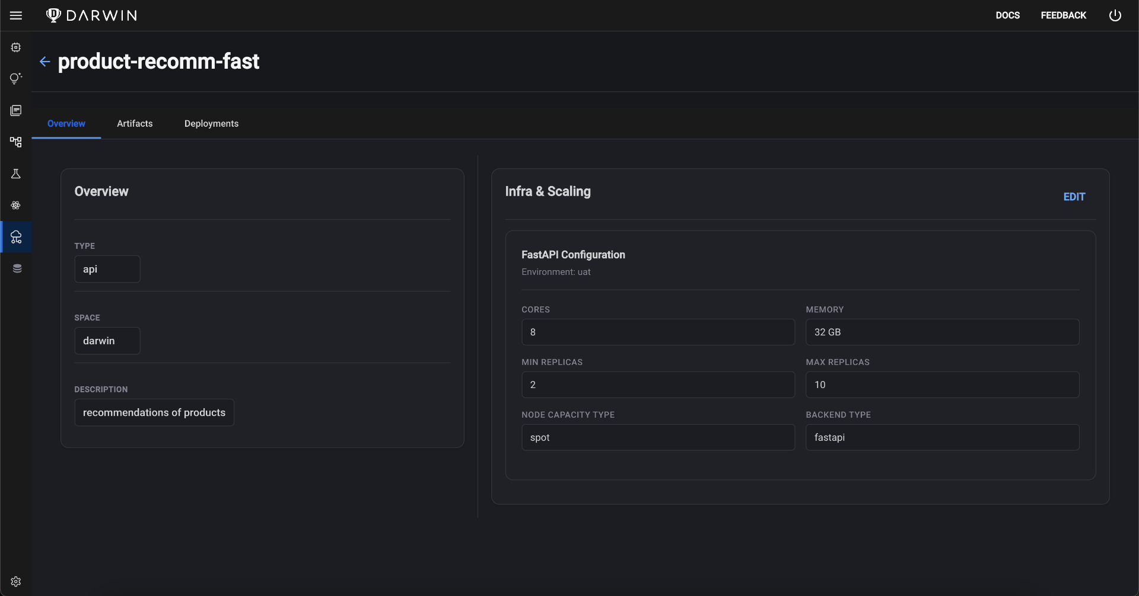
Task: Select the cloud serving sidebar icon
Action: pos(16,237)
